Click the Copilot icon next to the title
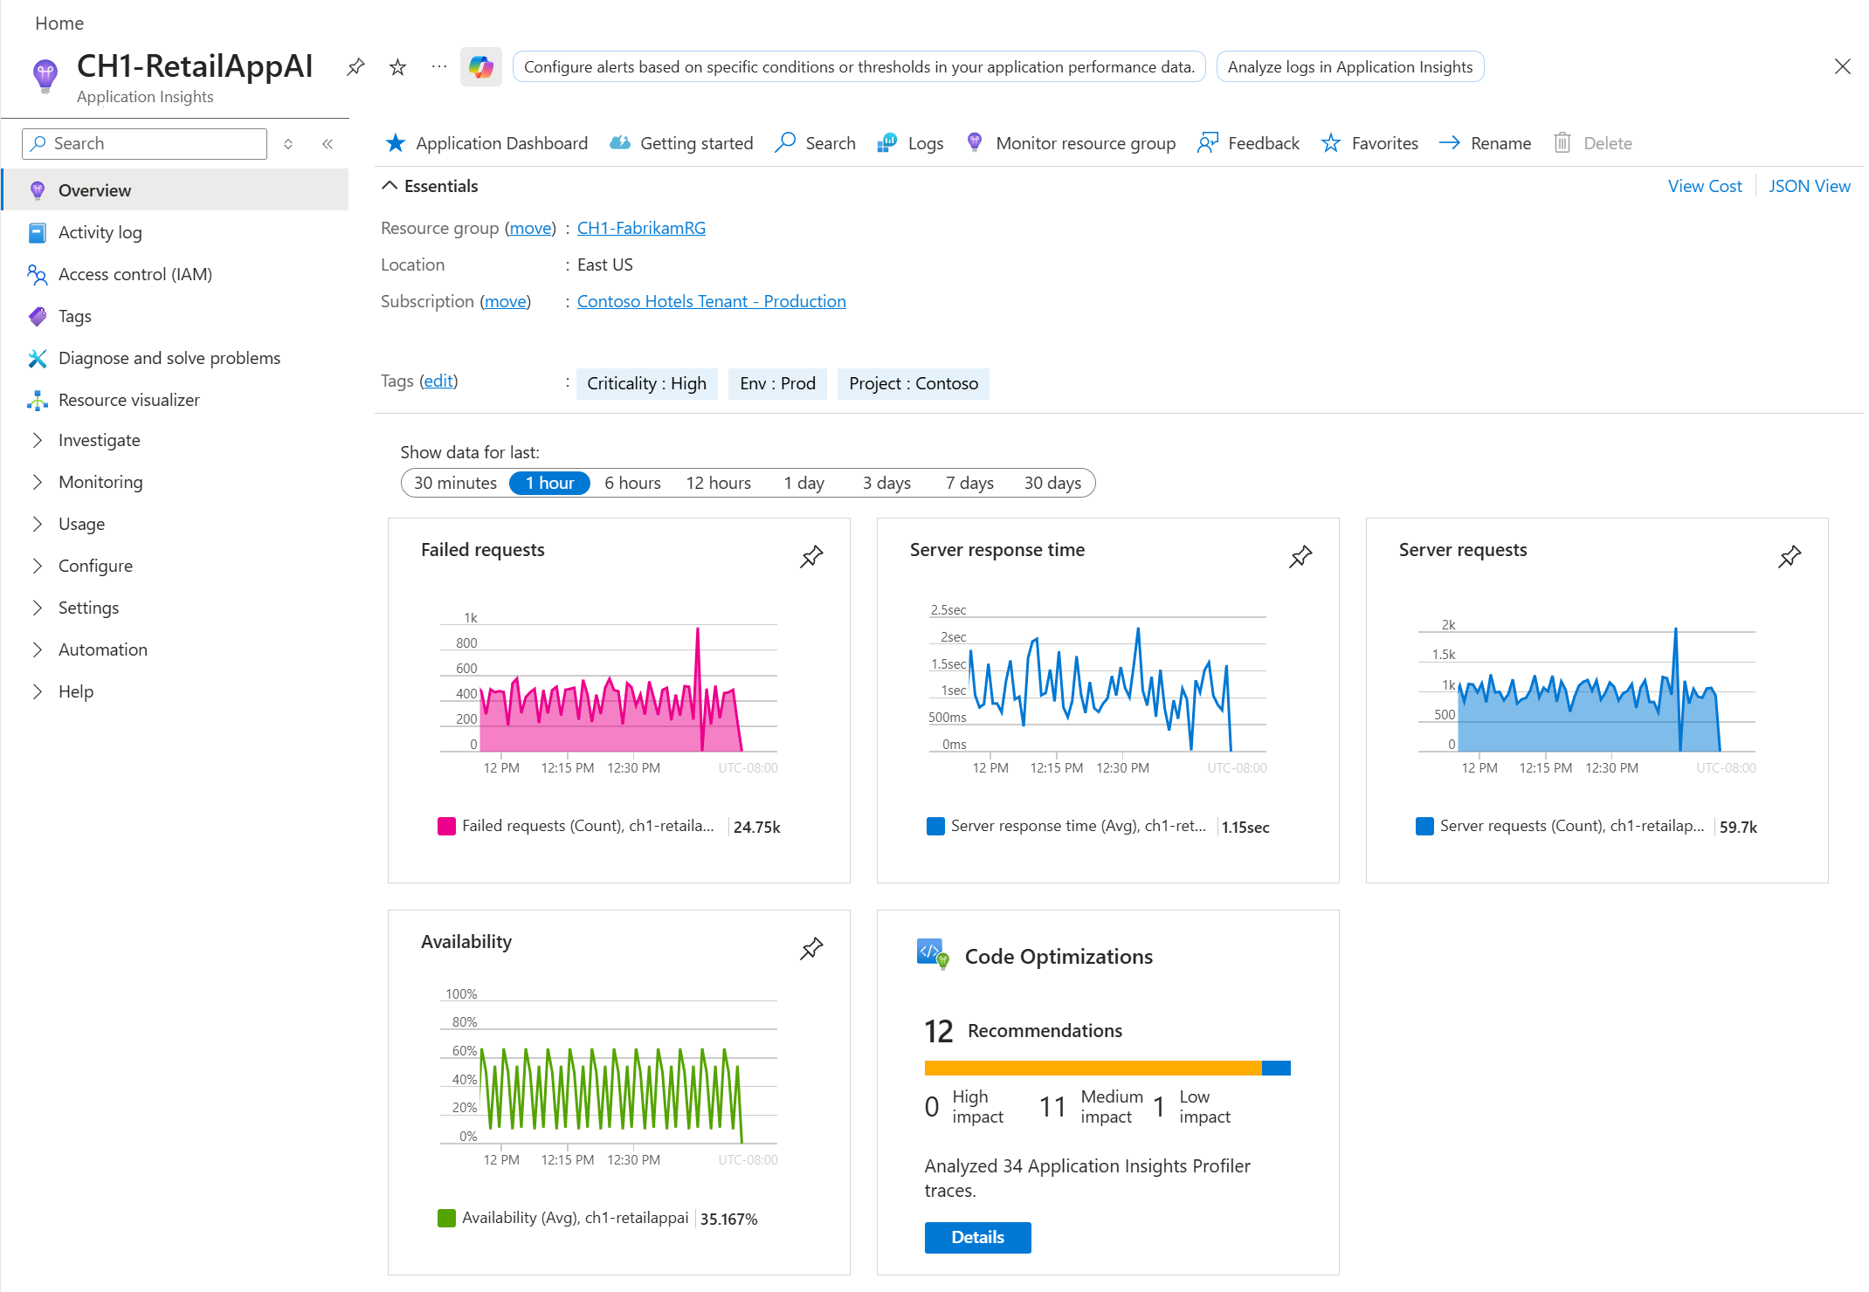Viewport: 1869px width, 1292px height. click(x=480, y=67)
